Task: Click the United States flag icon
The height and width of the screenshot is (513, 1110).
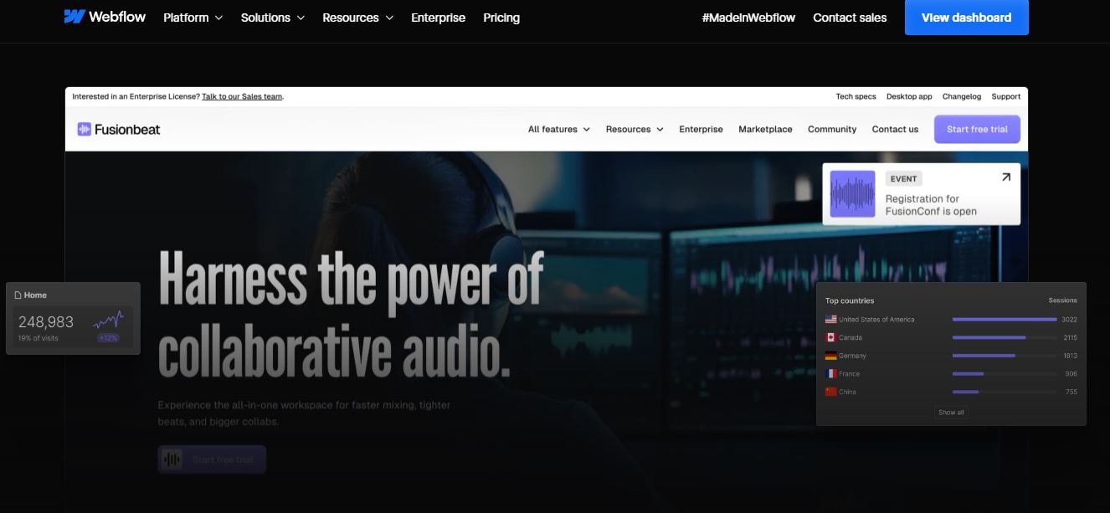Action: [830, 320]
